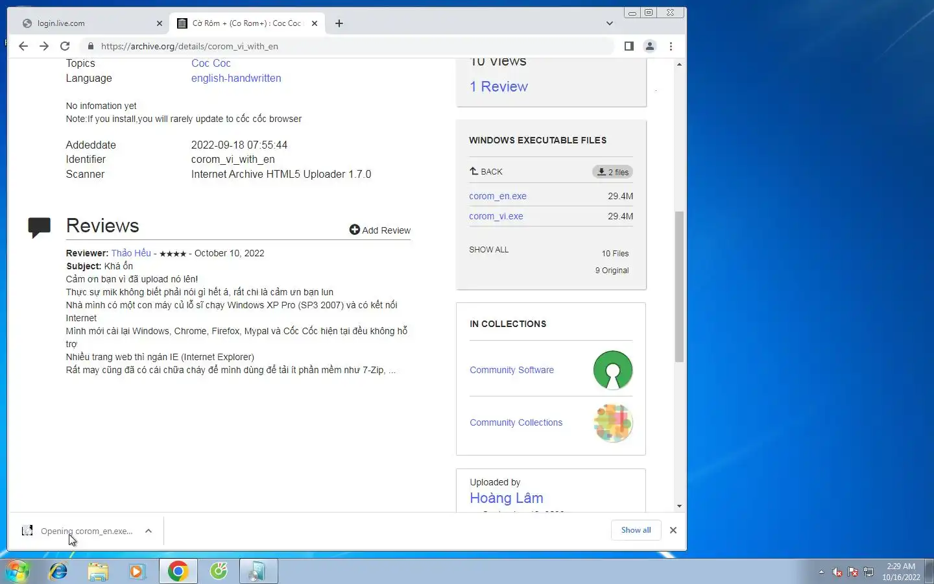
Task: Open the Chrome profile avatar
Action: [x=649, y=46]
